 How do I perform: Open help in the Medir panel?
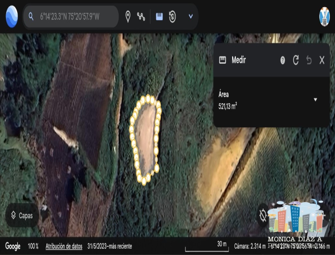(x=283, y=60)
